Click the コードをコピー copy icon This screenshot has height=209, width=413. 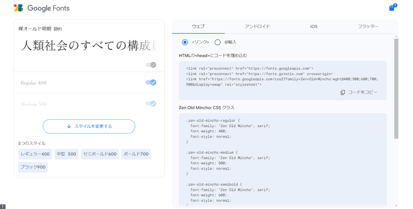[x=343, y=92]
